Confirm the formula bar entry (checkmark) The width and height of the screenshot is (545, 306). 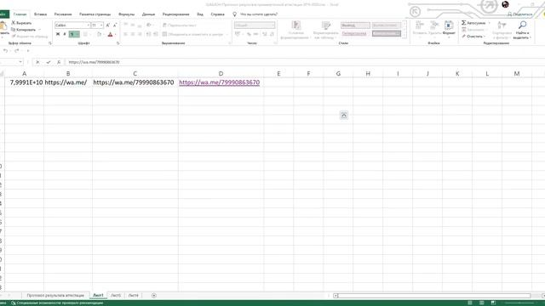point(49,62)
